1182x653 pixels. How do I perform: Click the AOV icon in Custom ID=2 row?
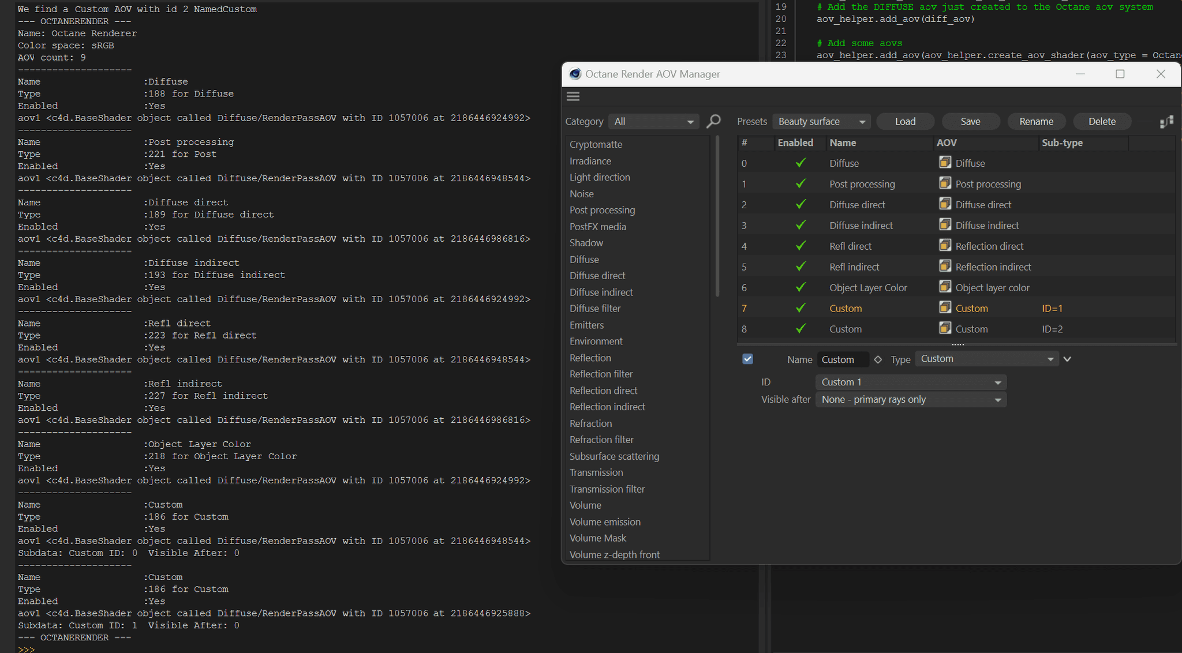[x=945, y=329]
